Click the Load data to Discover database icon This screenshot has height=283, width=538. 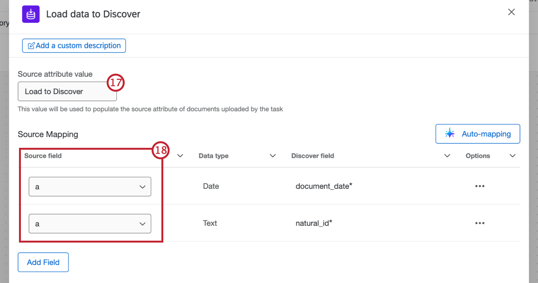(31, 14)
